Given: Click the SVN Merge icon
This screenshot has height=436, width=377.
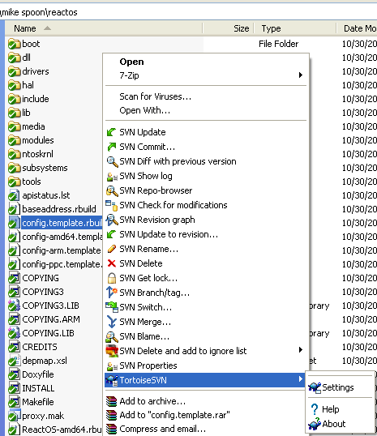Looking at the screenshot, I should point(112,322).
